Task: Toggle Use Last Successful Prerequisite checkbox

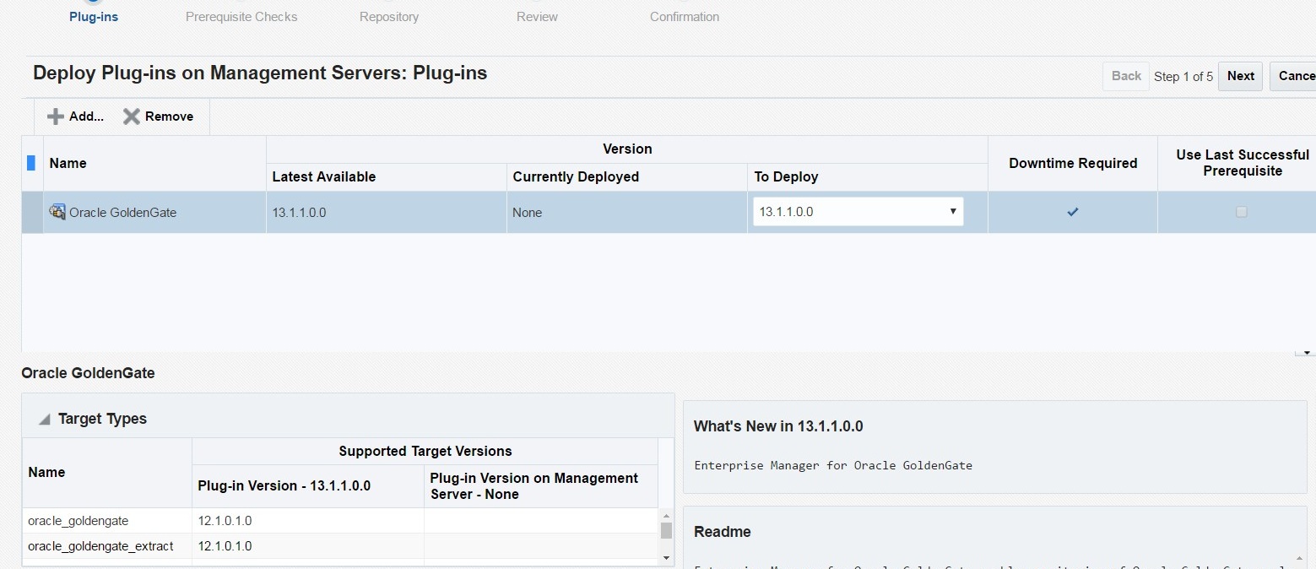Action: [1241, 212]
